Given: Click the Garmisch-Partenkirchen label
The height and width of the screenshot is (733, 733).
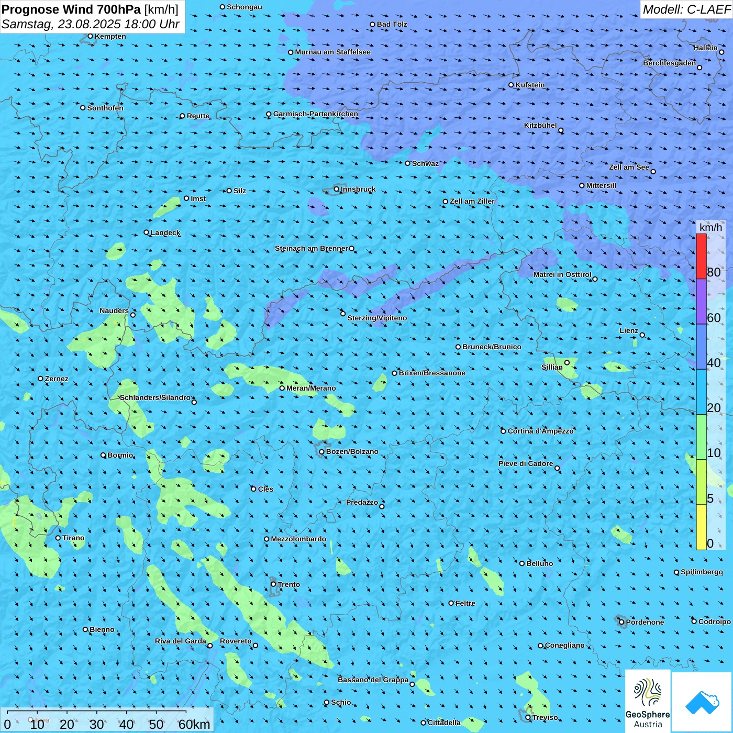Looking at the screenshot, I should 316,114.
